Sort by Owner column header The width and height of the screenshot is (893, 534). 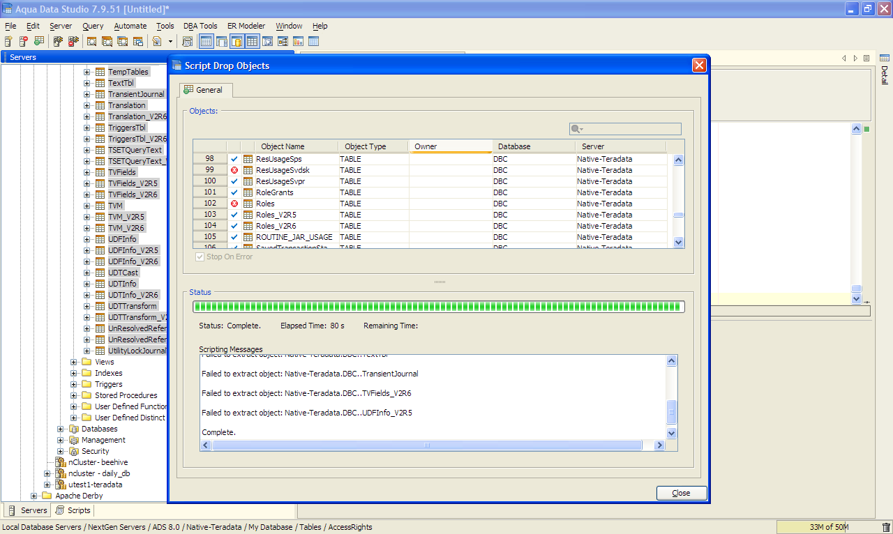tap(450, 146)
